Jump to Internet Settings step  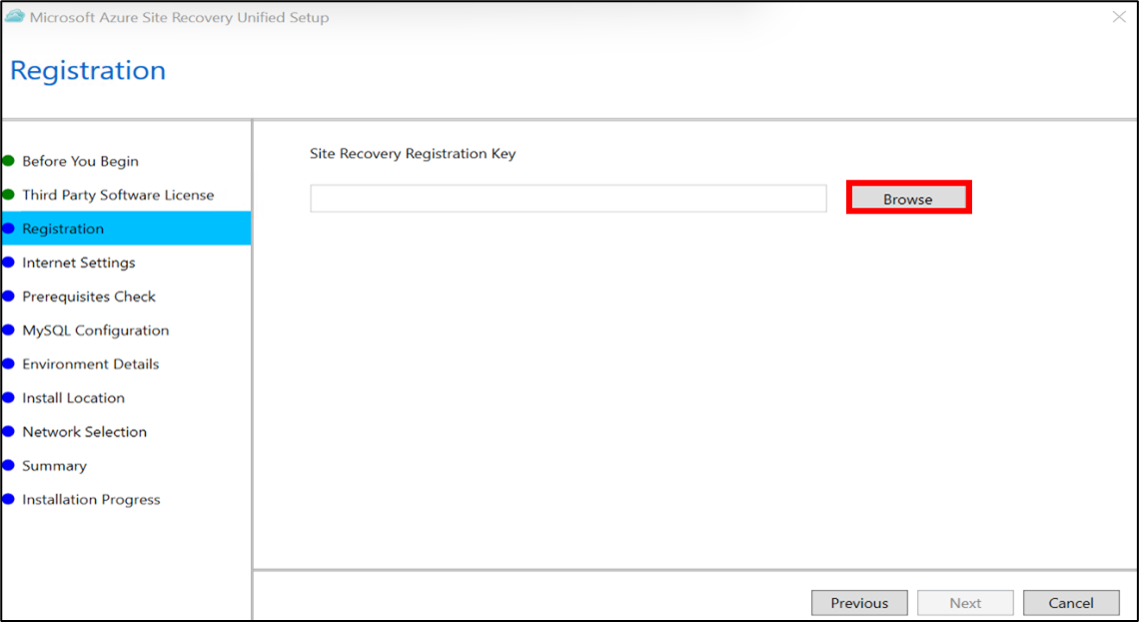click(79, 262)
